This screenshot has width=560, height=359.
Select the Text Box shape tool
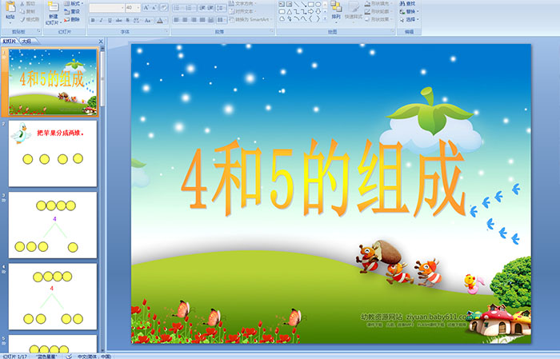click(282, 4)
